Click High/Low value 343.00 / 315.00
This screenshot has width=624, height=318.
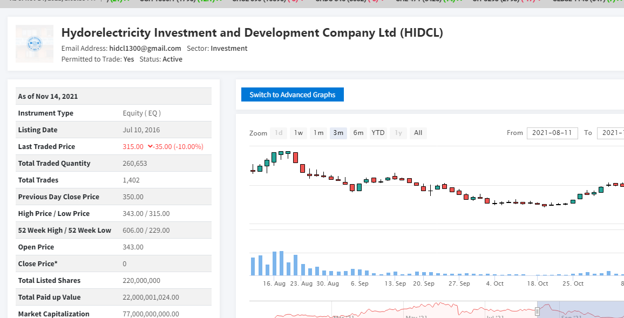click(146, 213)
